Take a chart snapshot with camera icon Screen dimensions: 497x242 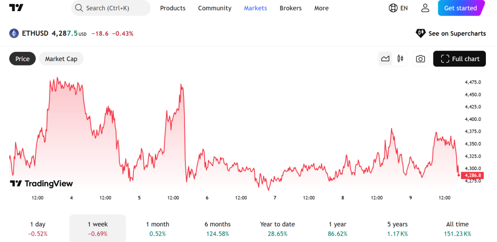(420, 59)
